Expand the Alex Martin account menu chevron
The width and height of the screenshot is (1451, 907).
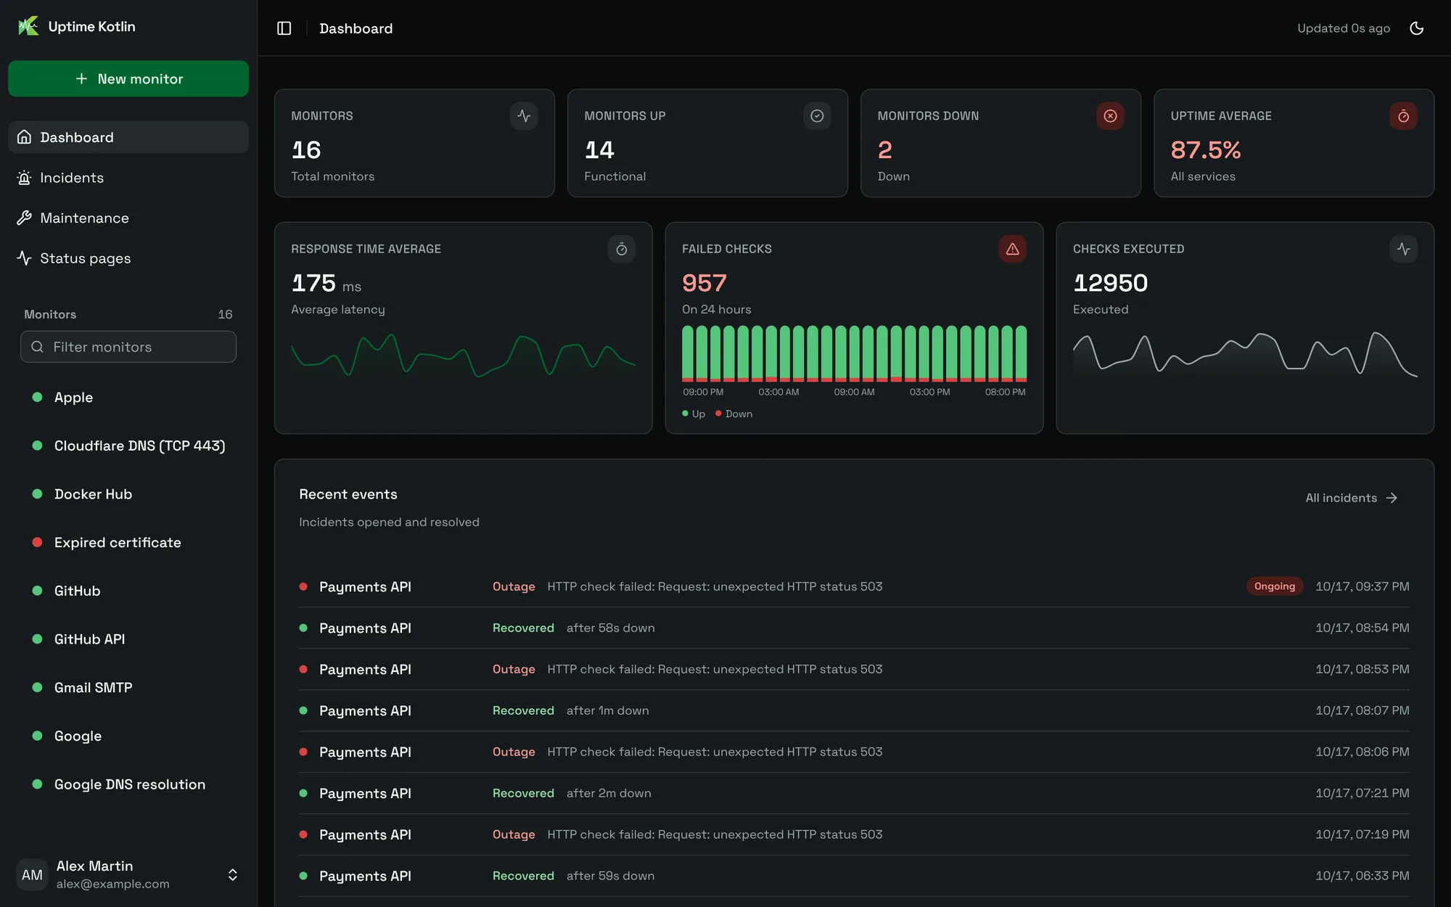pos(233,874)
